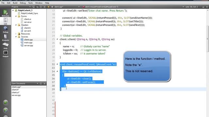Open the Debug menu
Viewport: 209px width, 117px height.
click(23, 3)
